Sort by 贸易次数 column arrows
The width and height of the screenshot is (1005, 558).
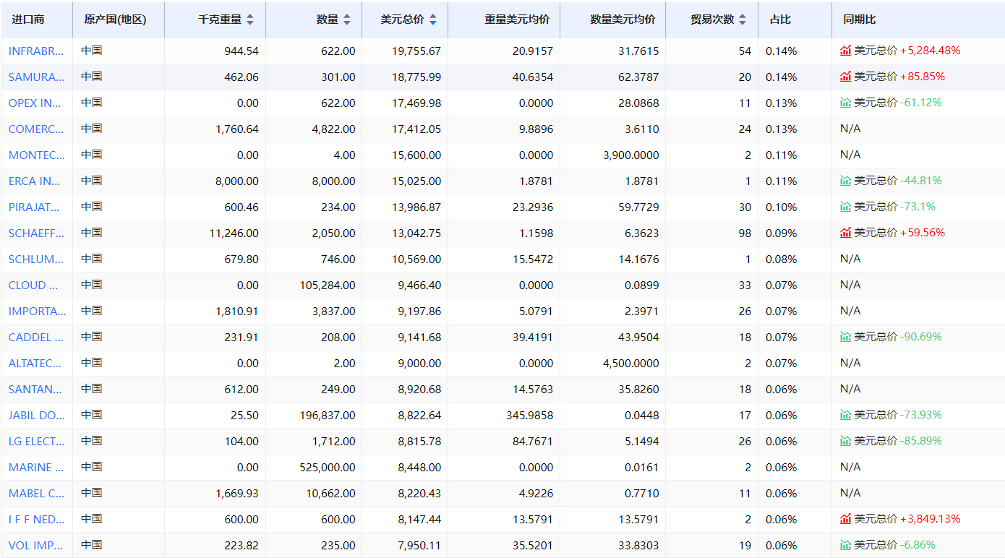pos(742,20)
